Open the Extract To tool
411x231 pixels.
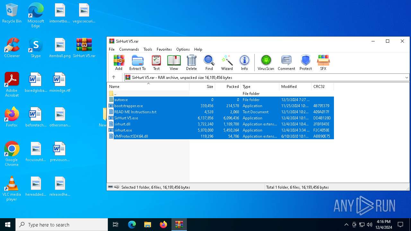click(137, 63)
